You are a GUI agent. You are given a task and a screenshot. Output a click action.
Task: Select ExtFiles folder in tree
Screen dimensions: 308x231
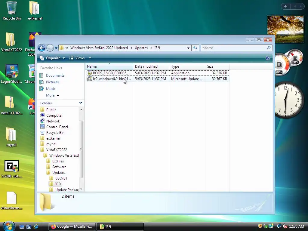pos(58,161)
